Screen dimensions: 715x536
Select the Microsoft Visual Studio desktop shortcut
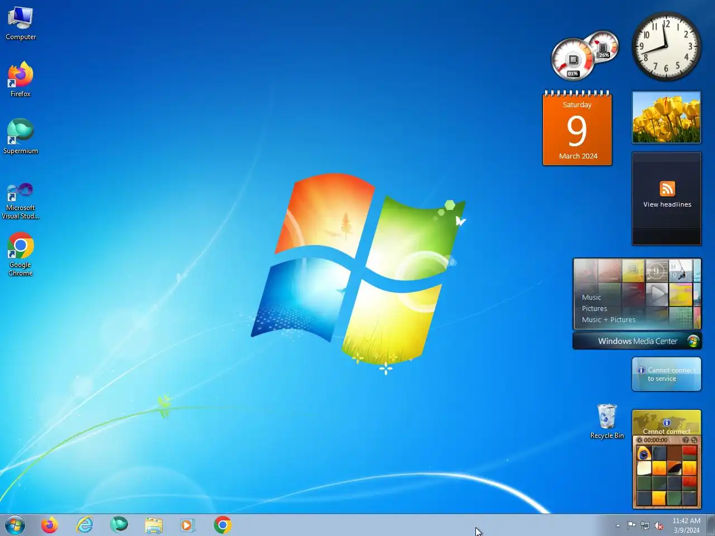pyautogui.click(x=21, y=200)
